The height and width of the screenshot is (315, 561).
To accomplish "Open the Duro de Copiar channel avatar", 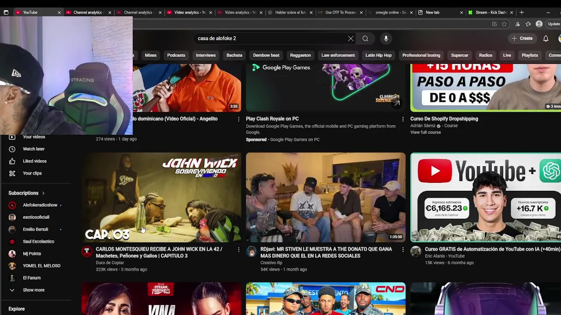I will click(87, 251).
